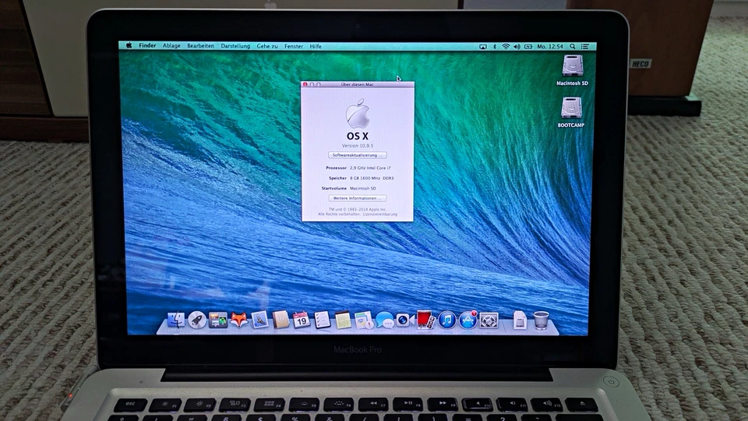Viewport: 748px width, 421px height.
Task: Select the Macintosh SD desktop drive
Action: pos(572,70)
